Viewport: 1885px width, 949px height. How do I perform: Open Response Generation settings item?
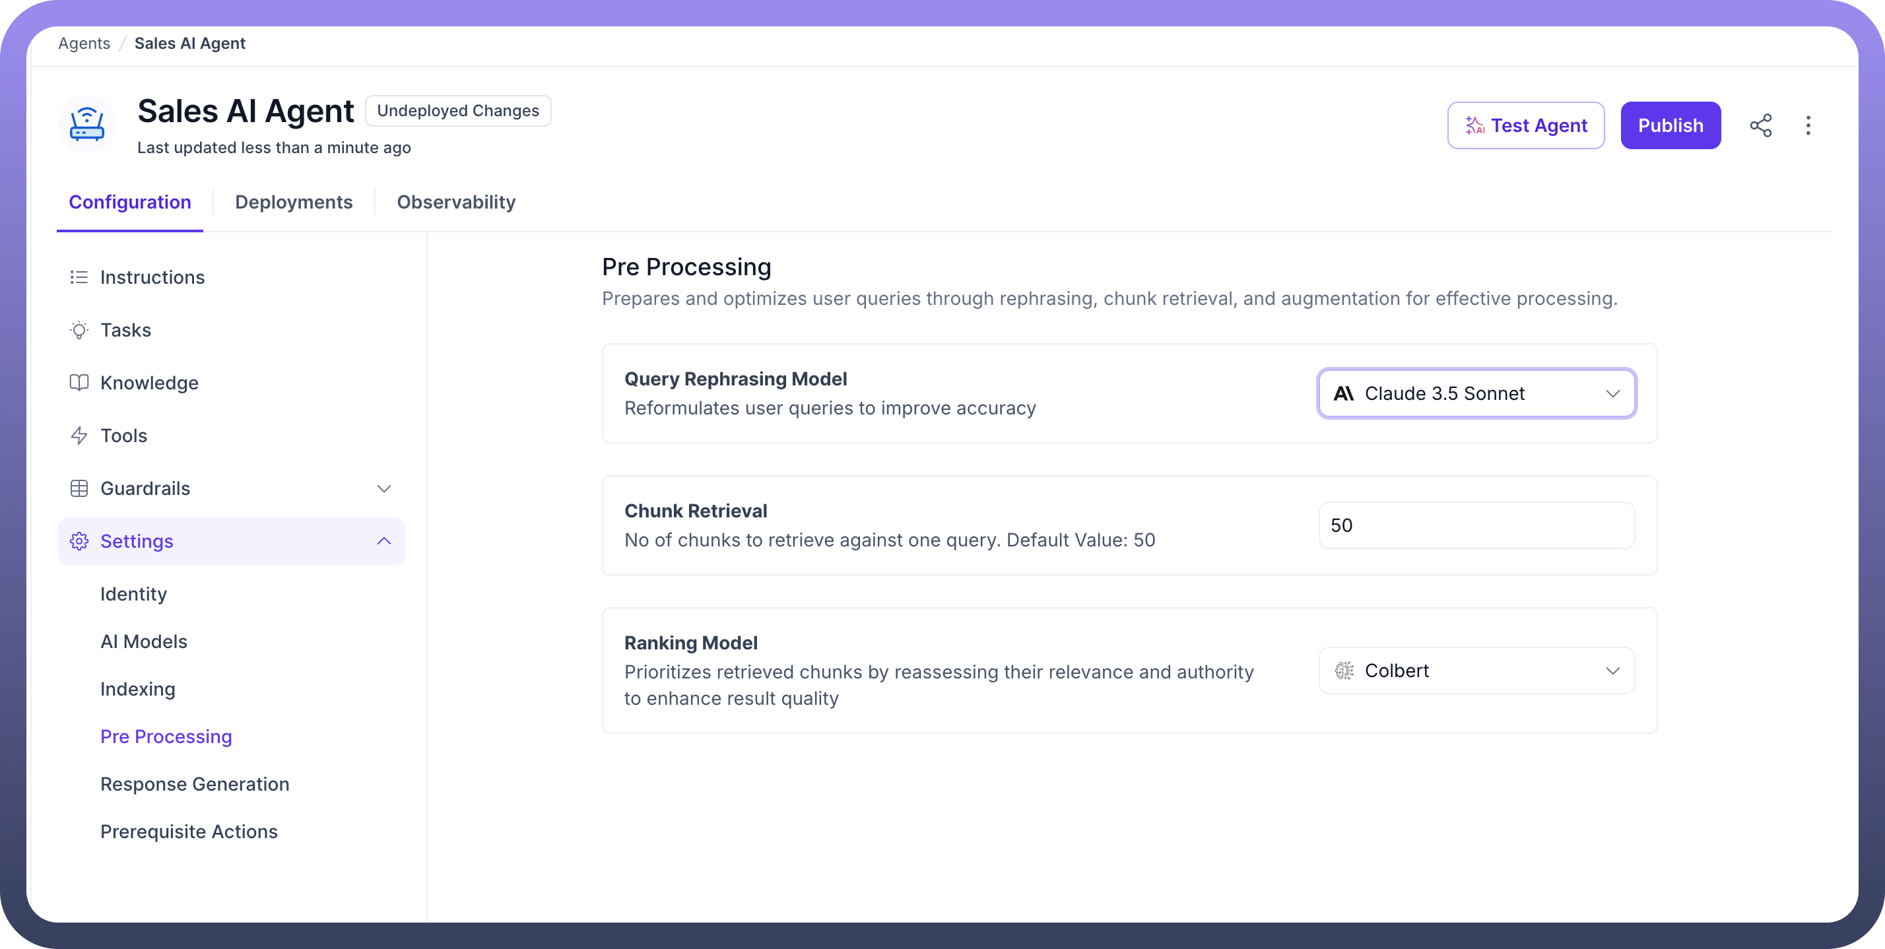(195, 783)
